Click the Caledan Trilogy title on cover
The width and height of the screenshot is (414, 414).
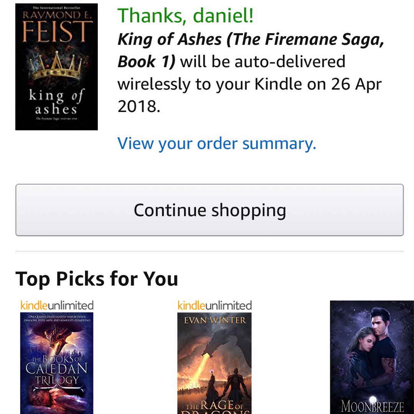57,368
